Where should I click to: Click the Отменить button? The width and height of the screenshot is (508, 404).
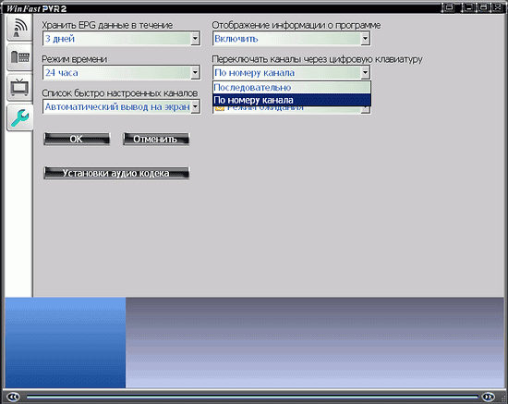(156, 139)
